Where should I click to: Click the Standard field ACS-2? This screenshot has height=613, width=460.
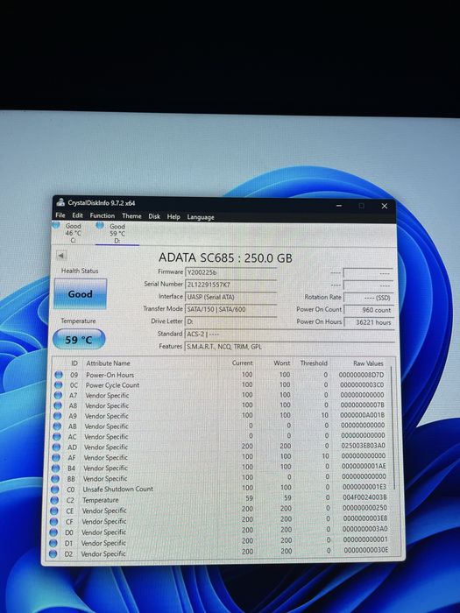[288, 335]
